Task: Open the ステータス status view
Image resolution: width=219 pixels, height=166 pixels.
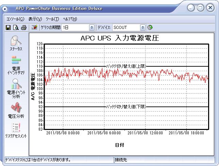Action: 16,43
